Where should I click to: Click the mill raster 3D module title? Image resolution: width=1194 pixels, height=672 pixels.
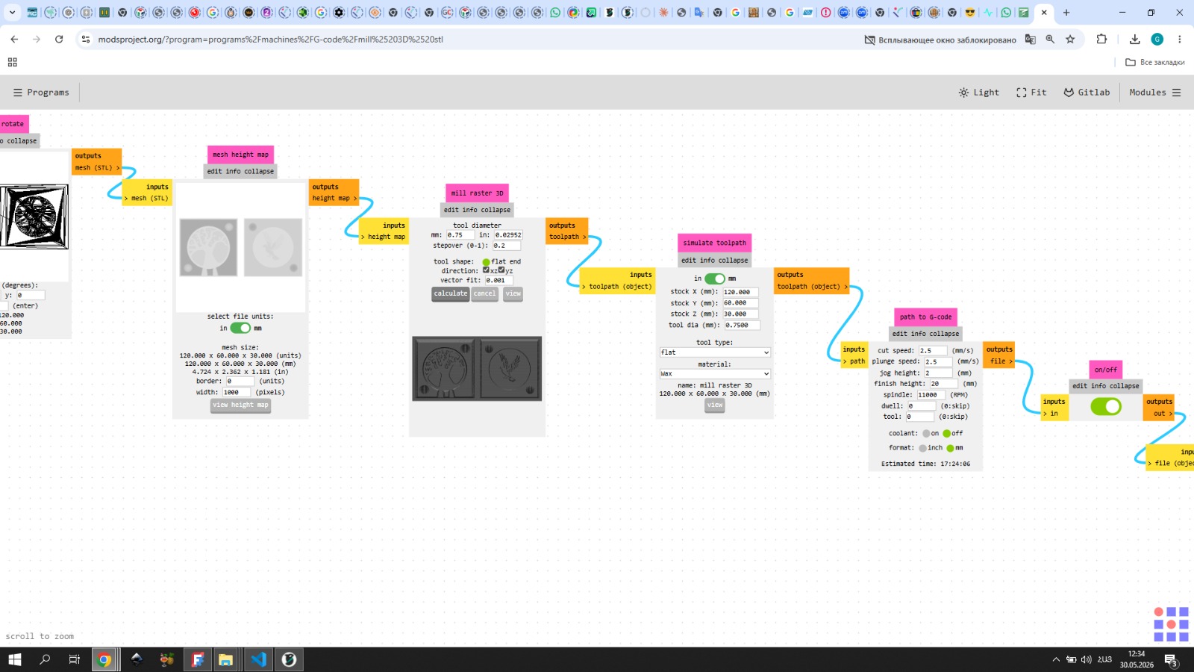click(x=478, y=193)
